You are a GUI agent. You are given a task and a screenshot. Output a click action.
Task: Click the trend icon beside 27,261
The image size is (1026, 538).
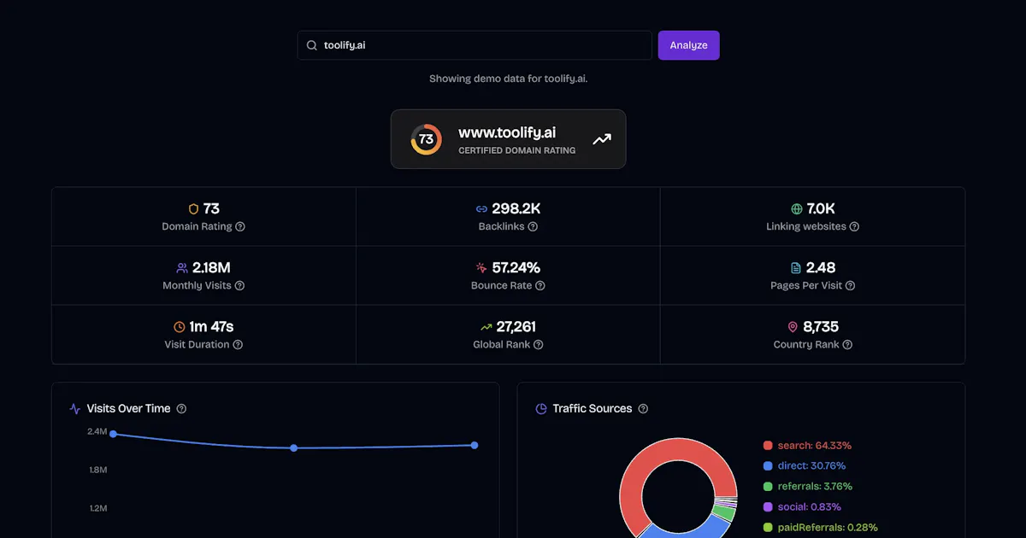(x=486, y=326)
